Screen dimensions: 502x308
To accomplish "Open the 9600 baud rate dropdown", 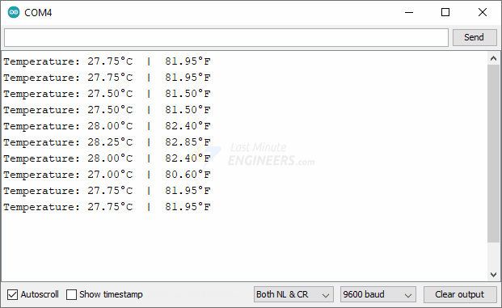I will 378,294.
